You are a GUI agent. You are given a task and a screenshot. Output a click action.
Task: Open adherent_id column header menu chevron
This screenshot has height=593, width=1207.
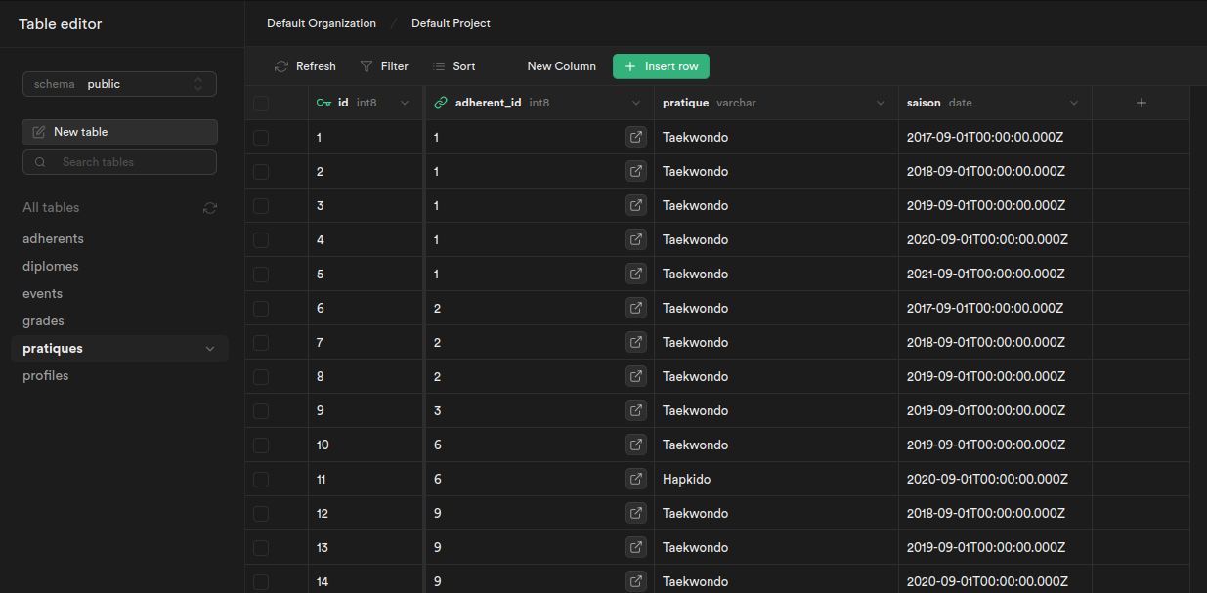(636, 103)
